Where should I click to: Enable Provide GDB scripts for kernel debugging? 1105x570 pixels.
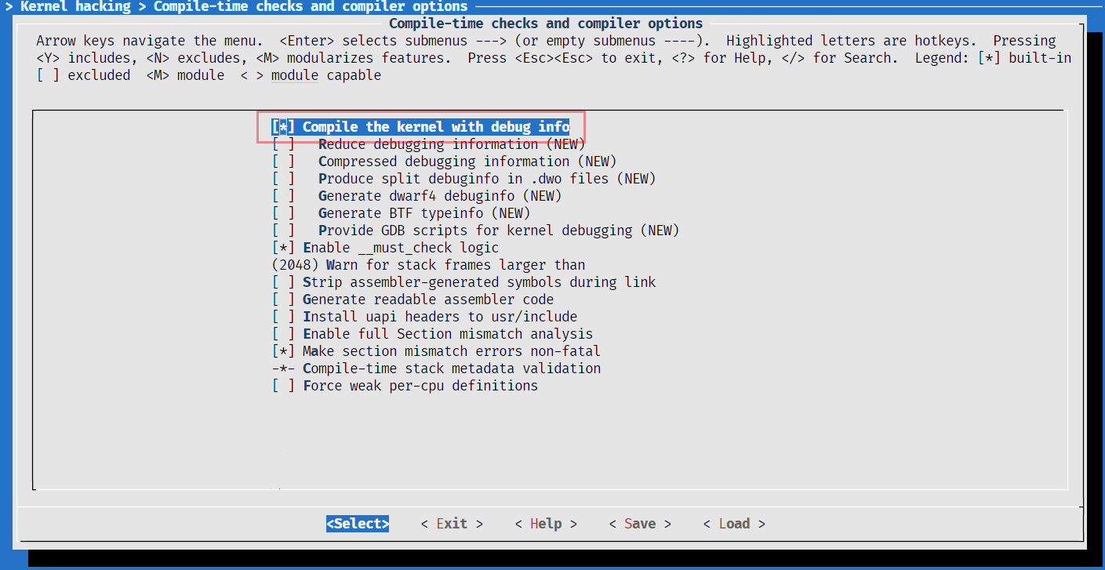point(284,231)
